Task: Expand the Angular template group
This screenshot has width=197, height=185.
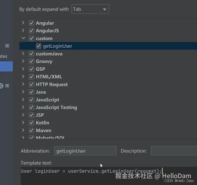Action: click(x=23, y=23)
